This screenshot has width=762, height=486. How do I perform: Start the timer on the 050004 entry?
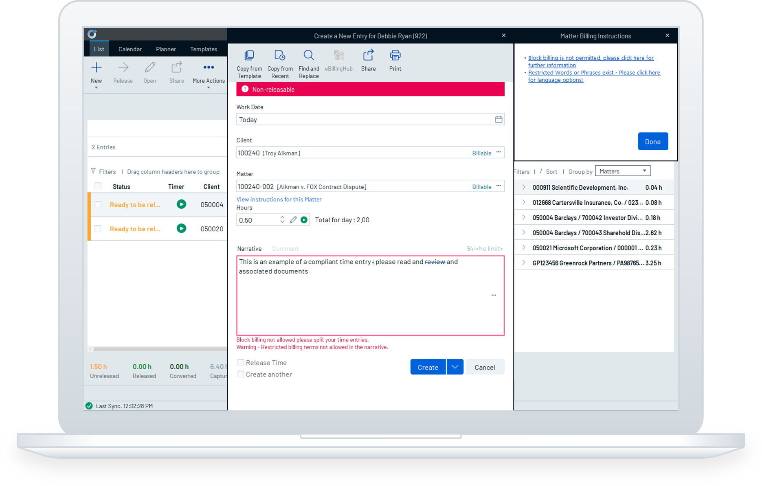[x=181, y=204]
